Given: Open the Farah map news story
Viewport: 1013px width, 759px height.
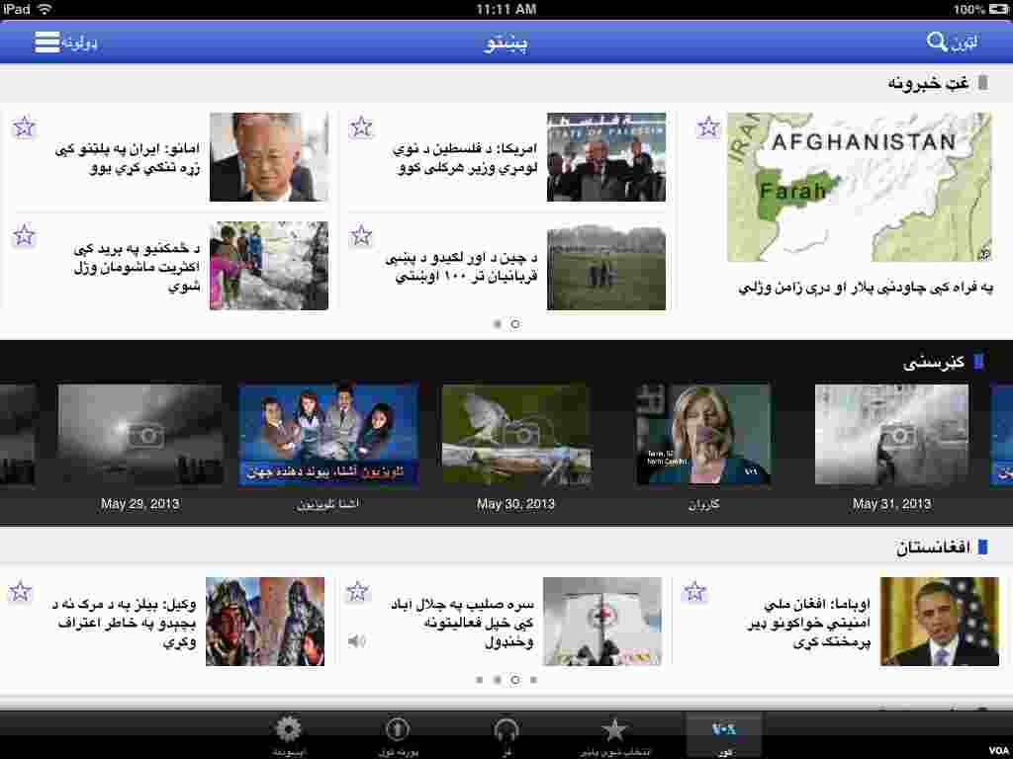Looking at the screenshot, I should point(858,188).
